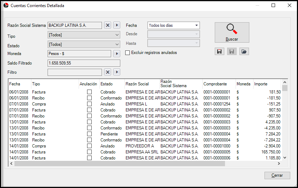
Task: Maximize the Cuentas Corrientes Detallada window
Action: point(273,5)
